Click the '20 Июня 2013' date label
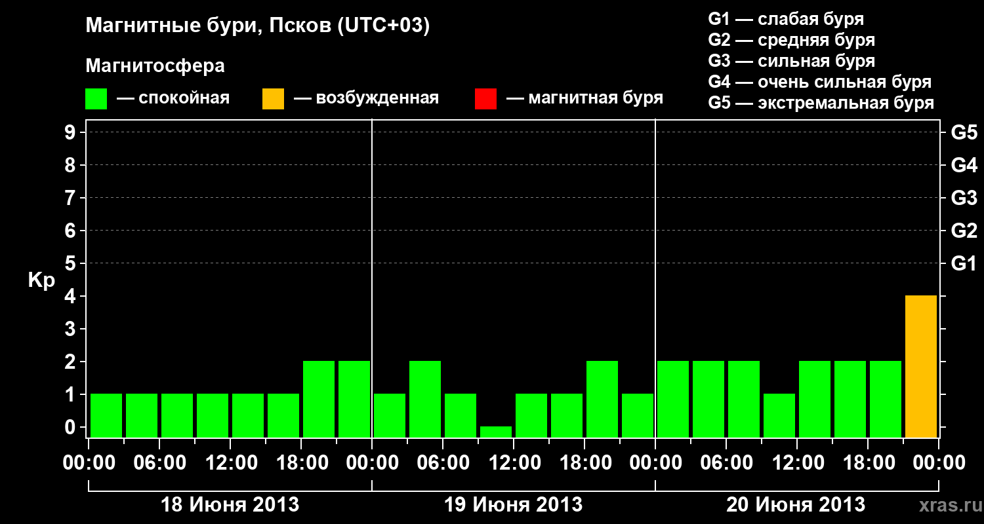This screenshot has height=524, width=984. [796, 505]
